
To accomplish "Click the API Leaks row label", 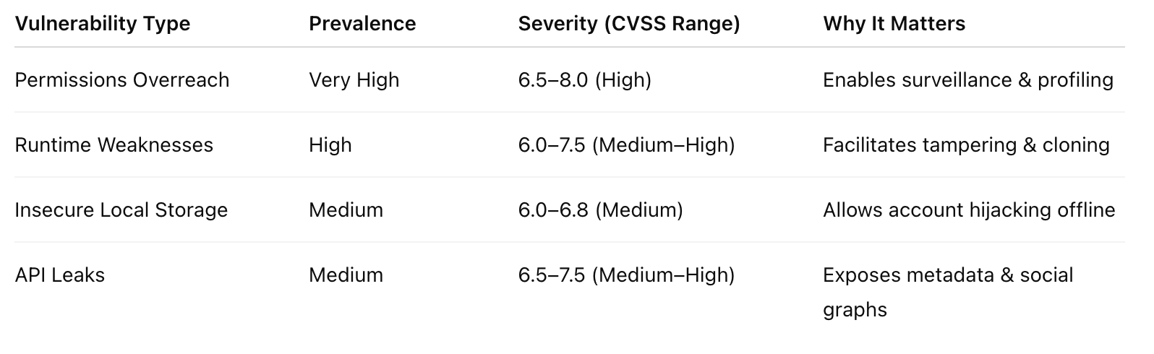I will click(x=60, y=275).
